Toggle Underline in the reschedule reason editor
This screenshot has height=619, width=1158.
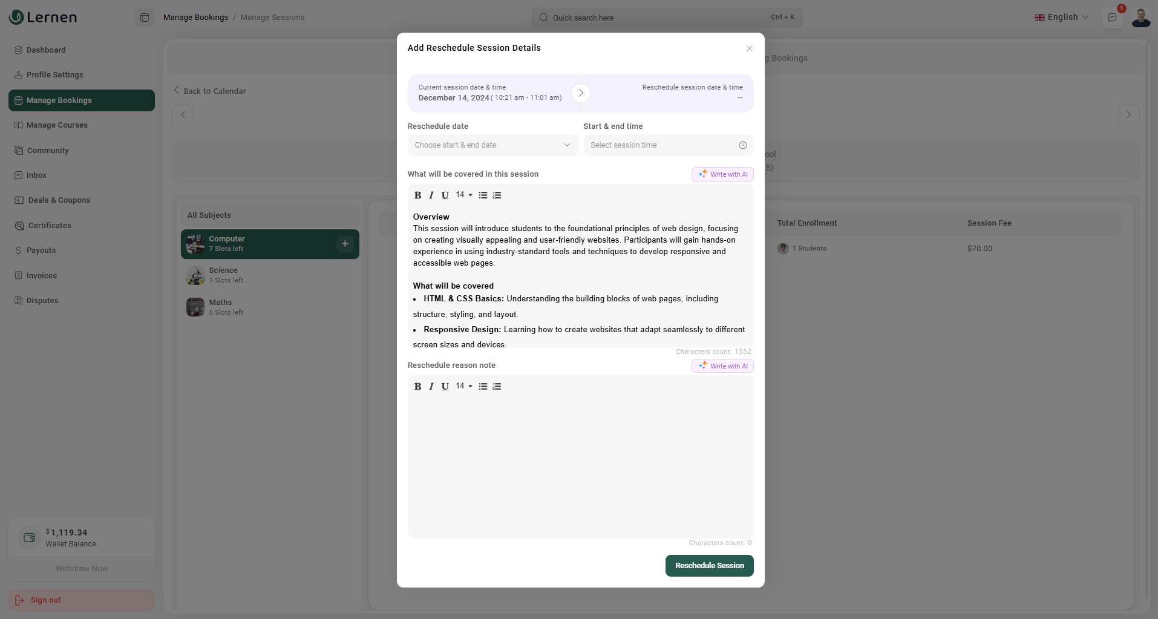(x=445, y=387)
